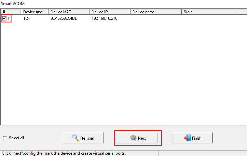Click the door icon on Finish
Image resolution: width=247 pixels, height=156 pixels.
[187, 138]
